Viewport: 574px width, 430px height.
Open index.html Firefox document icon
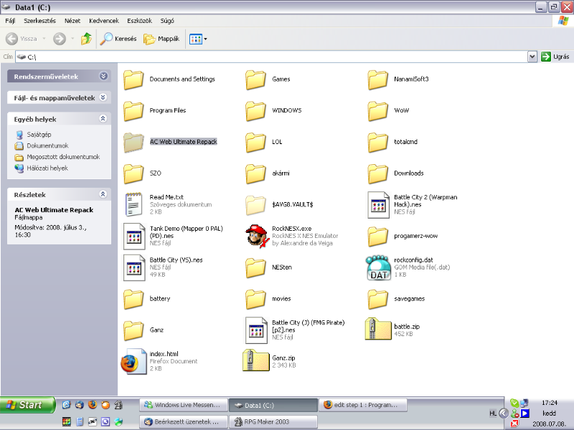[133, 360]
